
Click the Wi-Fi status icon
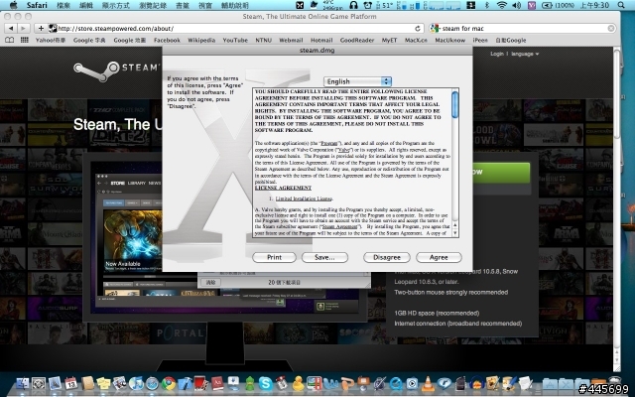pyautogui.click(x=502, y=5)
